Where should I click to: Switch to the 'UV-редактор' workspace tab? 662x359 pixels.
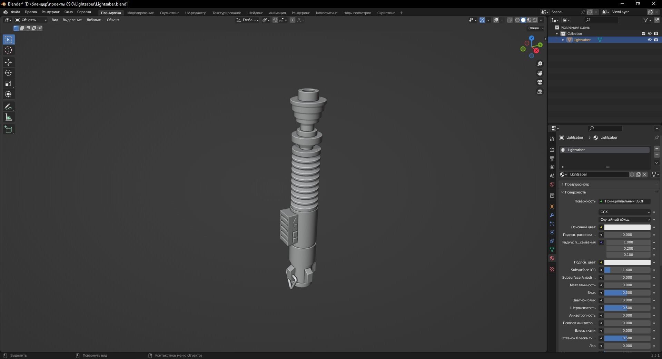tap(196, 13)
